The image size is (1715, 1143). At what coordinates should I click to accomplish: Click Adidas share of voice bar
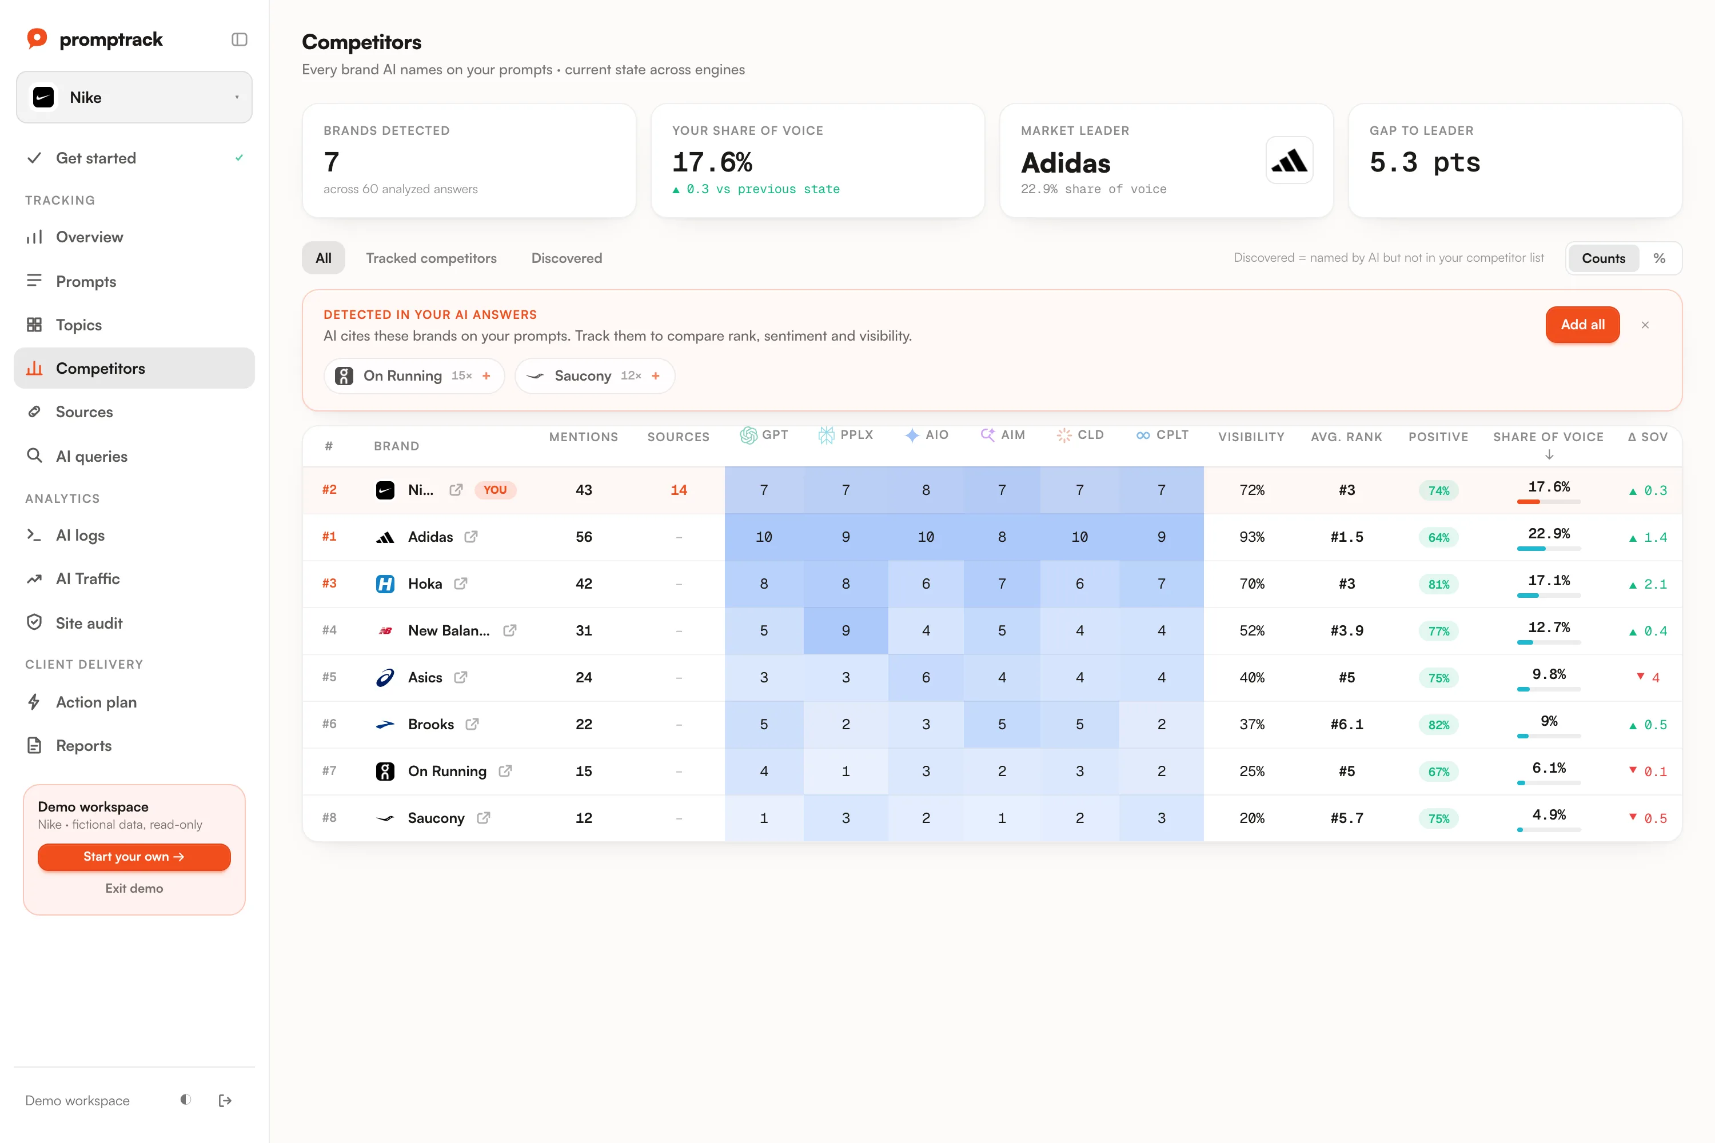coord(1549,548)
